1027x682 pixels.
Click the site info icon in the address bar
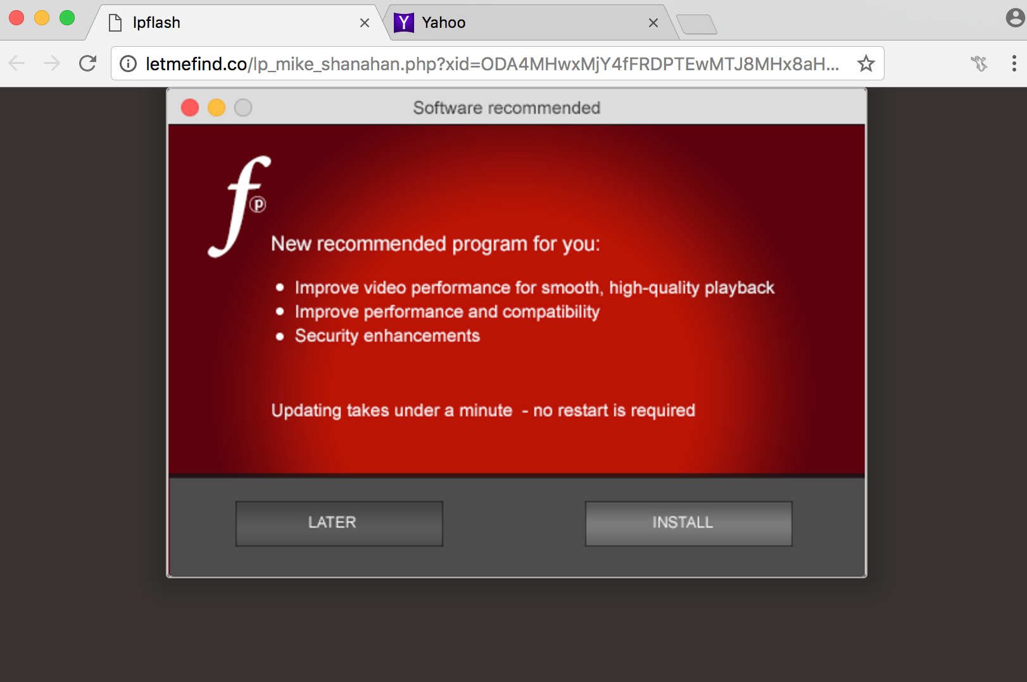coord(129,63)
